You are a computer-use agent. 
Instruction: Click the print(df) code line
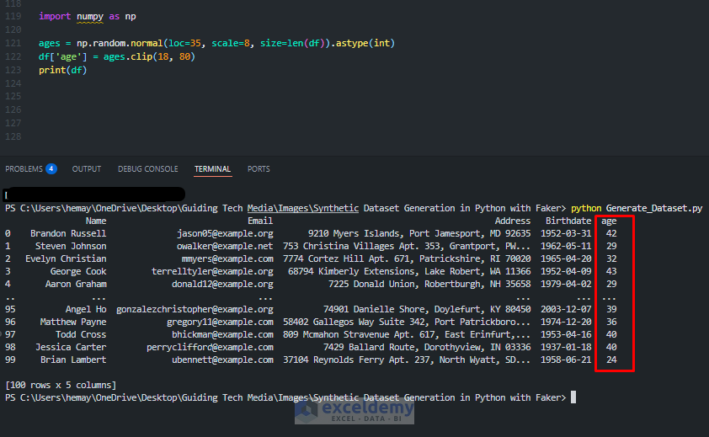63,70
